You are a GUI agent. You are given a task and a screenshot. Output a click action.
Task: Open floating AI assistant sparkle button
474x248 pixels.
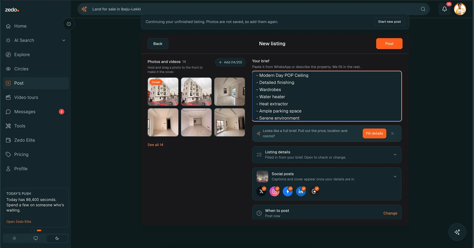pyautogui.click(x=457, y=232)
